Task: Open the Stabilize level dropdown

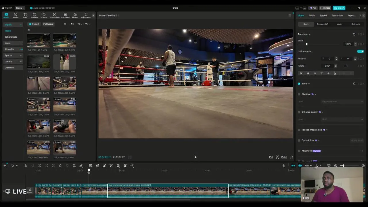Action: pyautogui.click(x=342, y=101)
